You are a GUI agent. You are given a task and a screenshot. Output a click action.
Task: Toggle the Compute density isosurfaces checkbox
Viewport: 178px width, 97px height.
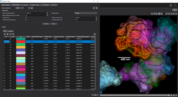[26, 20]
